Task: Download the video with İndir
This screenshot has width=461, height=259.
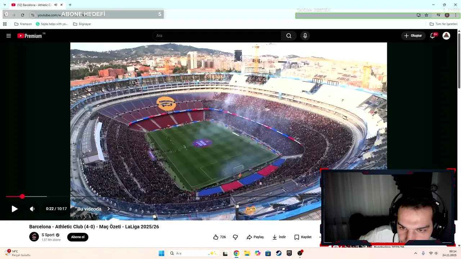Action: point(279,237)
